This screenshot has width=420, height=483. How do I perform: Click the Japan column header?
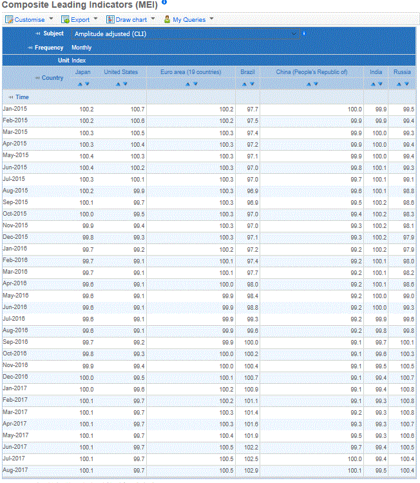(83, 72)
